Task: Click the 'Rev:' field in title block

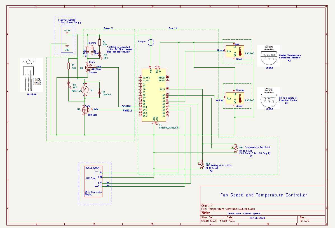Action: tap(302, 217)
